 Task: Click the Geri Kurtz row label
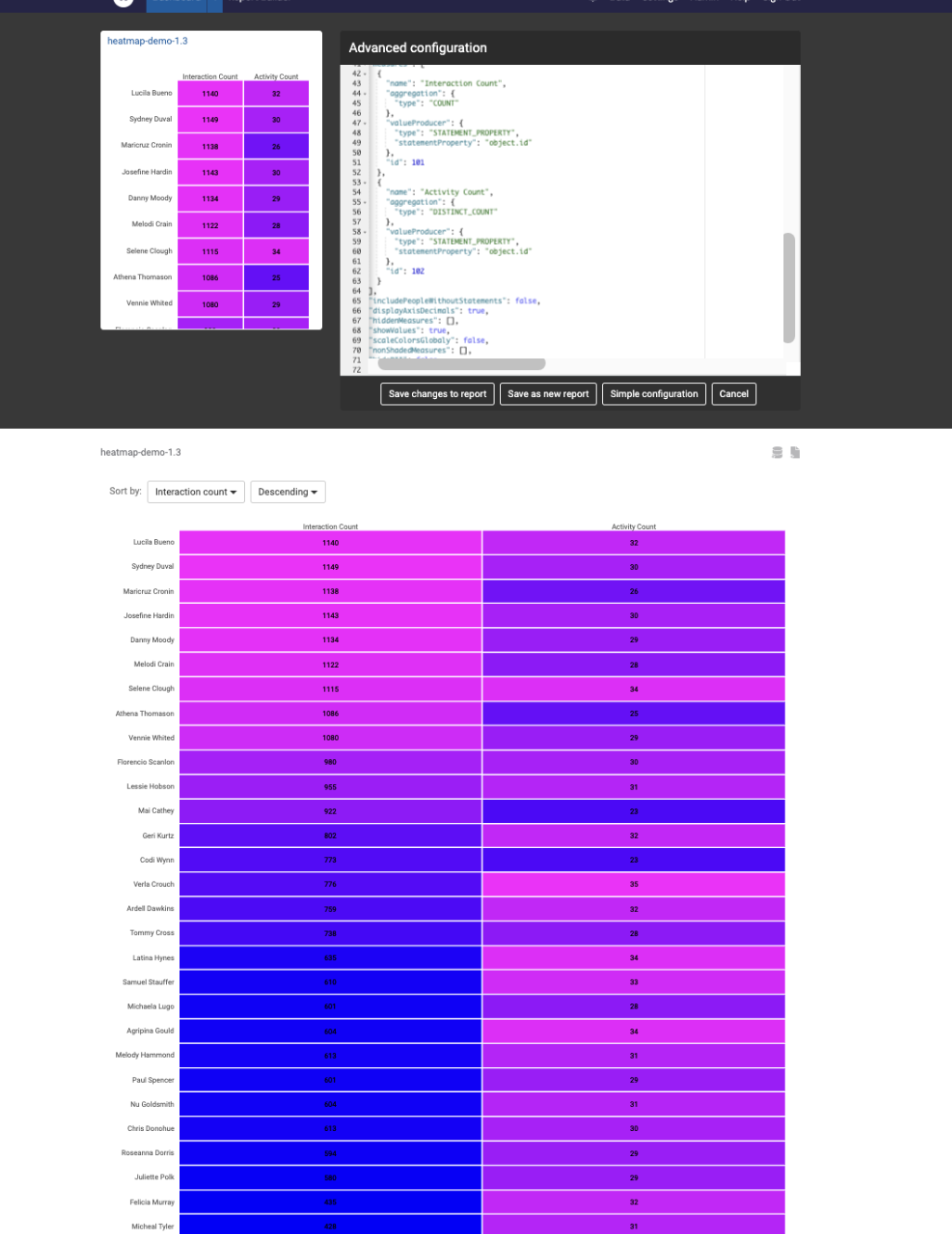[x=158, y=835]
